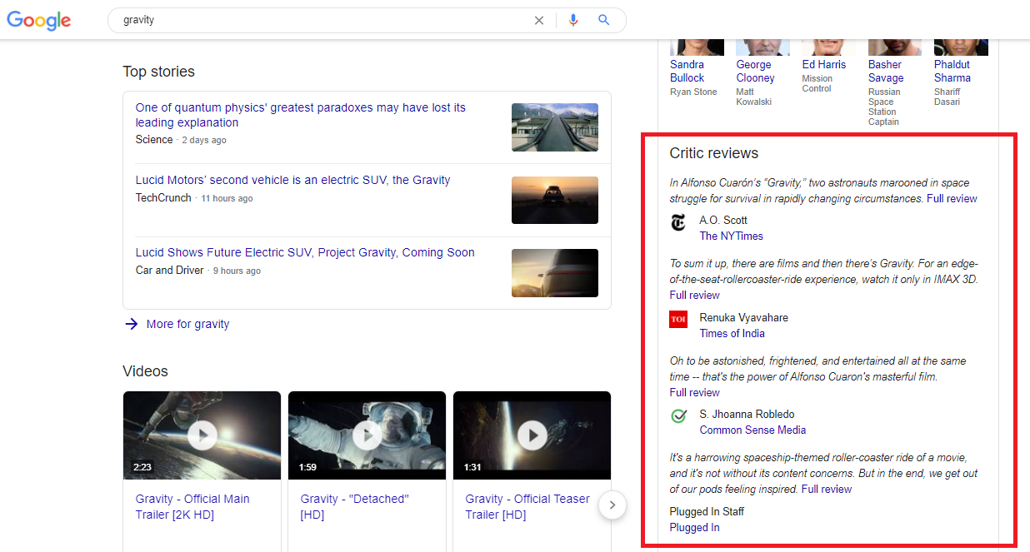Open the TechCrunch story thumbnail
Viewport: 1030px width, 552px height.
(555, 200)
